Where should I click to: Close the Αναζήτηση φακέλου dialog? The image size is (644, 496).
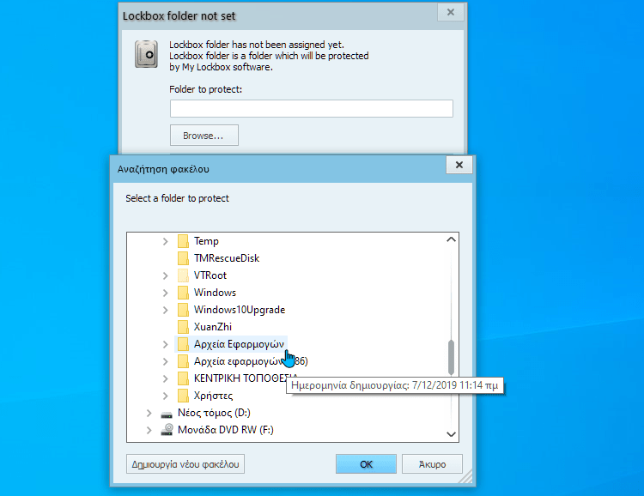point(459,165)
